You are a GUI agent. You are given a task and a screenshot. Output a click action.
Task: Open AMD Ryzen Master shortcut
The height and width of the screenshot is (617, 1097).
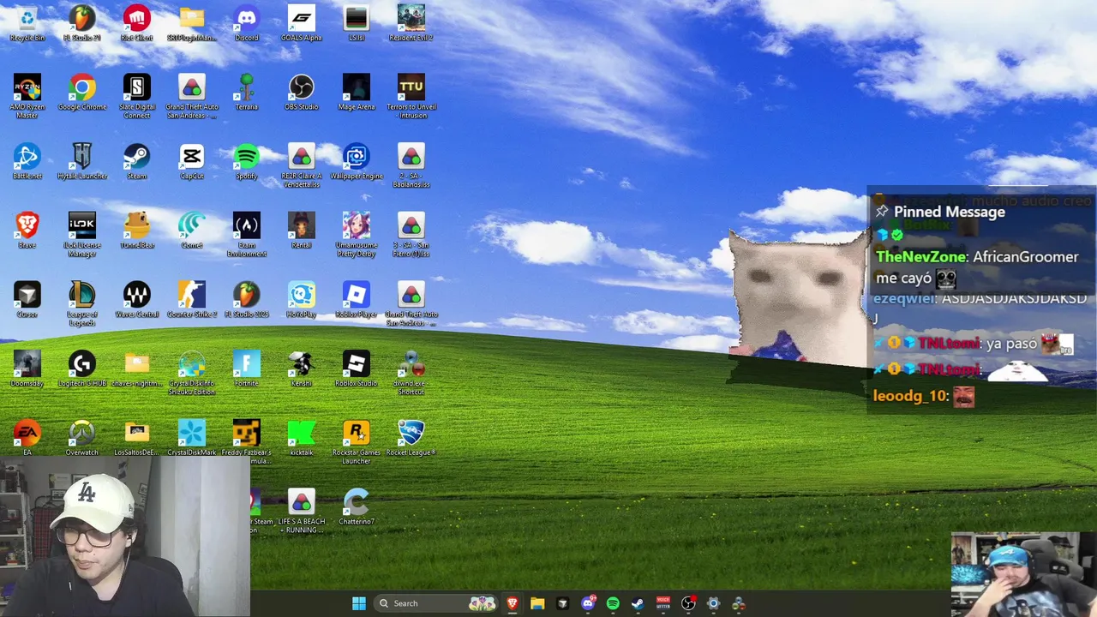[x=27, y=96]
